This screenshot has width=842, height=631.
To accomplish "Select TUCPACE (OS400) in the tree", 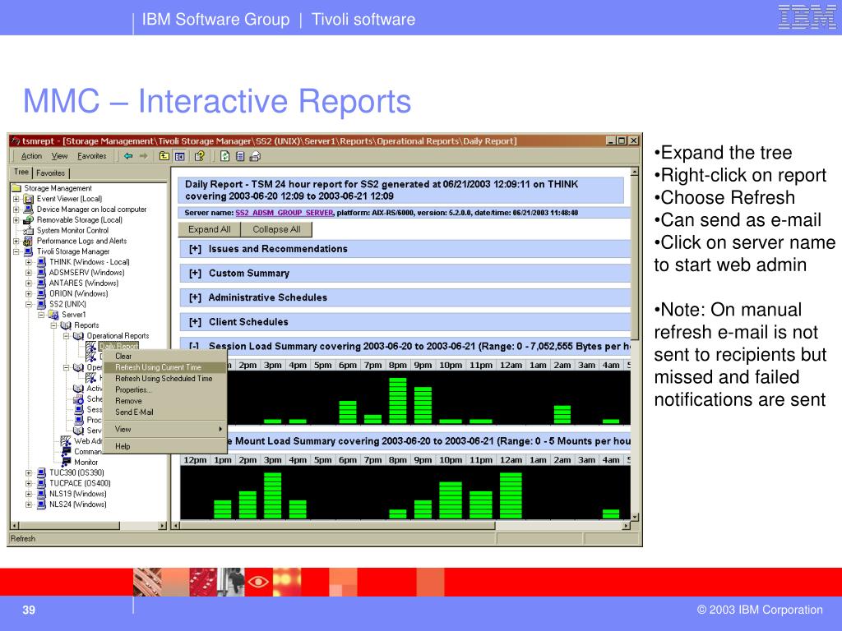I will click(80, 483).
